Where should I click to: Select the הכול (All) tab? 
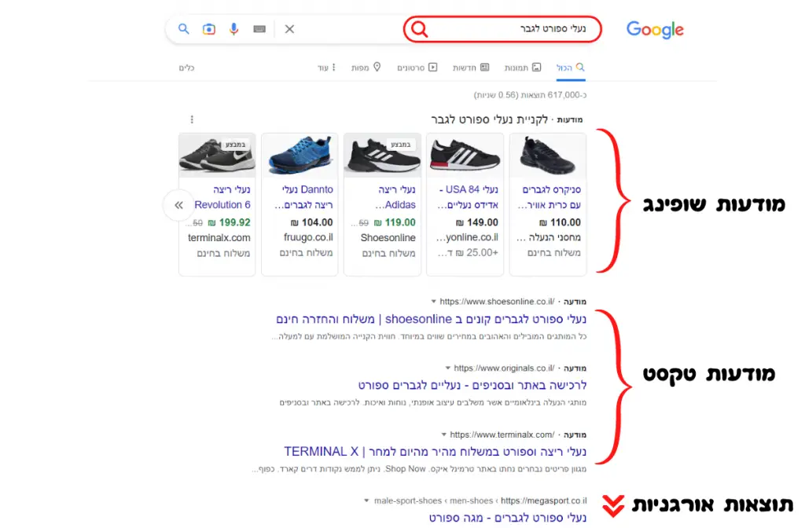[x=571, y=68]
